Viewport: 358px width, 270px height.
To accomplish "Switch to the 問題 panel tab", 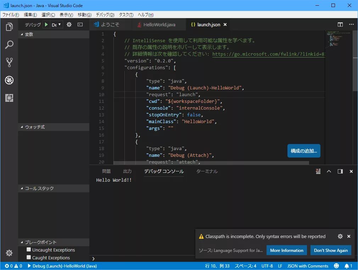I will point(106,171).
